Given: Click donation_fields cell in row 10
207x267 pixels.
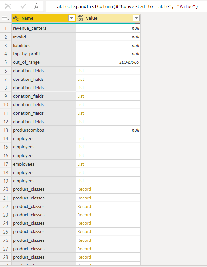Looking at the screenshot, I should [44, 104].
